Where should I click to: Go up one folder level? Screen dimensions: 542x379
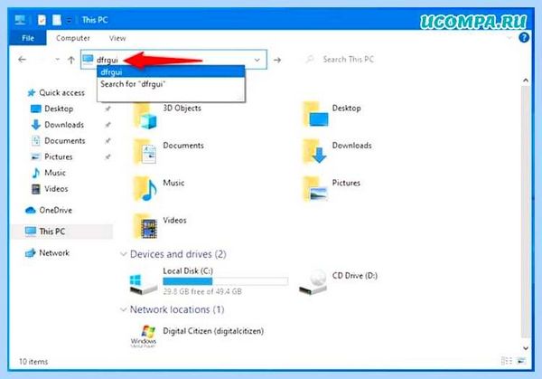[x=71, y=60]
